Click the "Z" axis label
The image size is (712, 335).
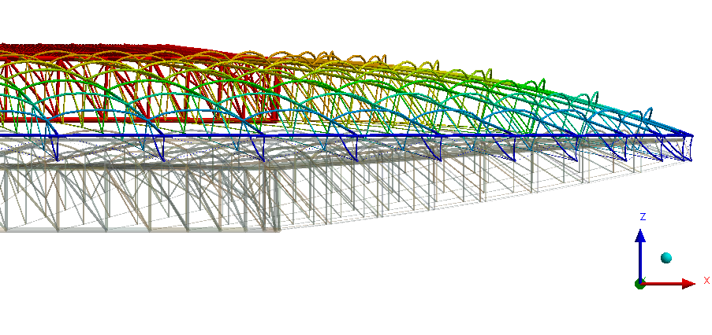tap(643, 217)
